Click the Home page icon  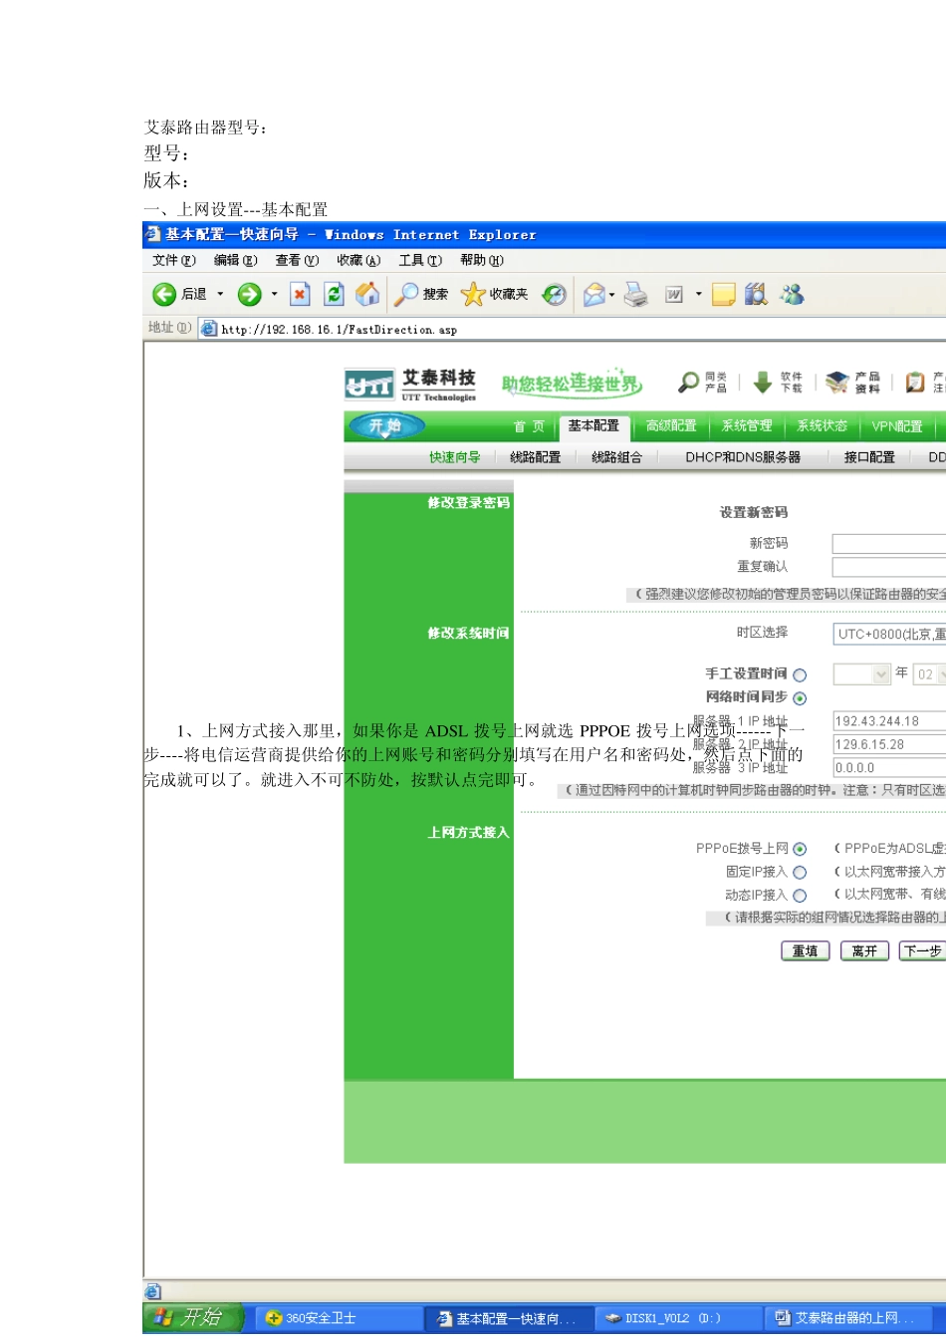click(x=367, y=293)
